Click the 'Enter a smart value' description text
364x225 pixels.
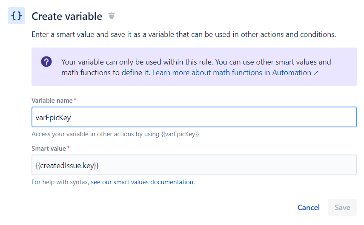point(183,34)
